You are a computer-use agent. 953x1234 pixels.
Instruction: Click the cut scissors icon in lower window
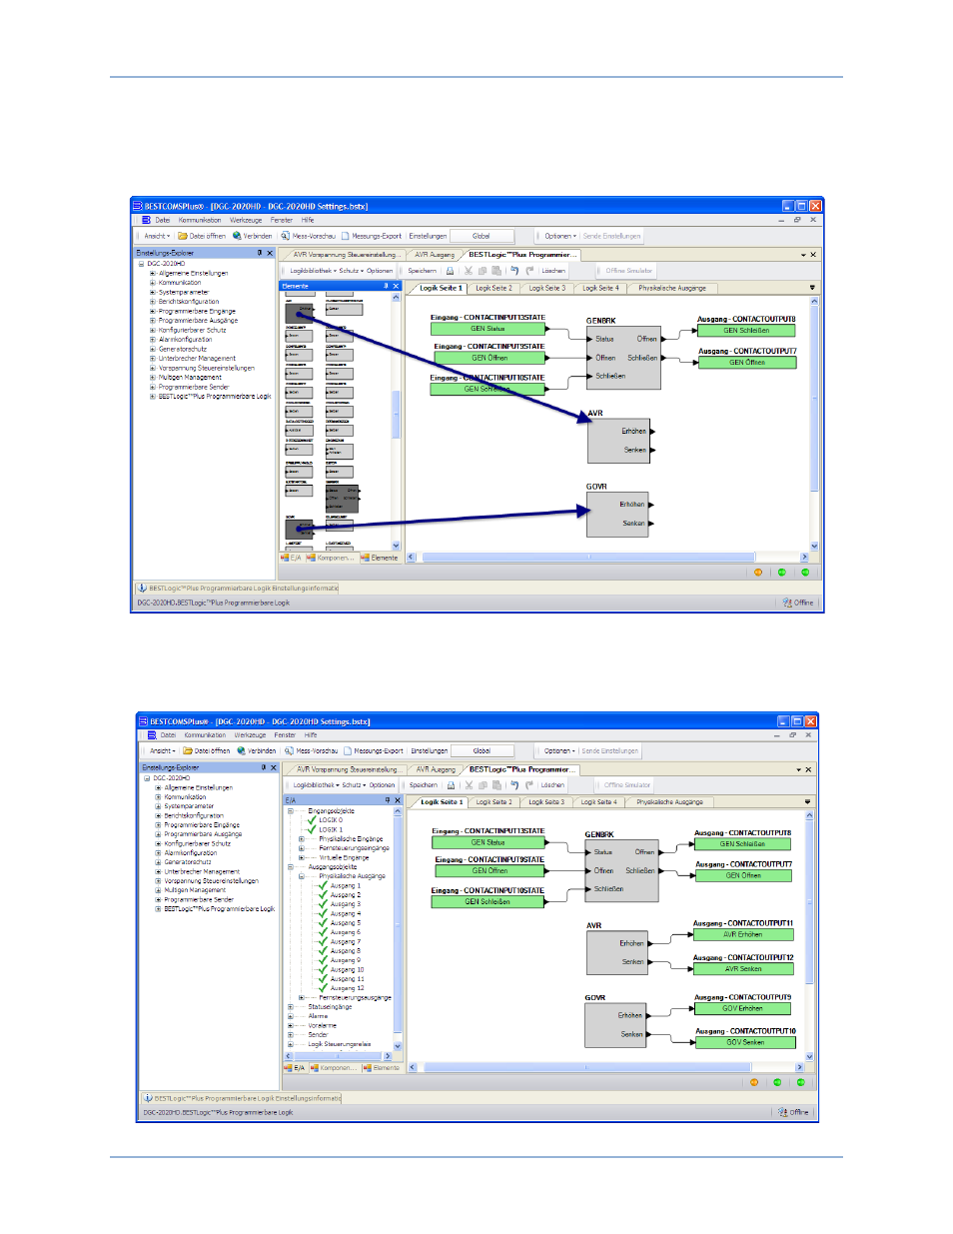coord(469,785)
